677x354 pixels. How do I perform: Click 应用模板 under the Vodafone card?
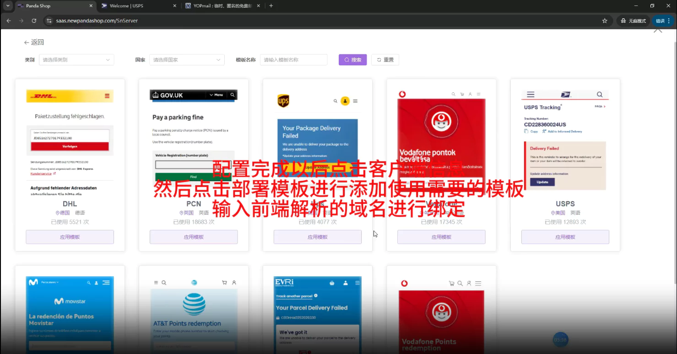[441, 237]
